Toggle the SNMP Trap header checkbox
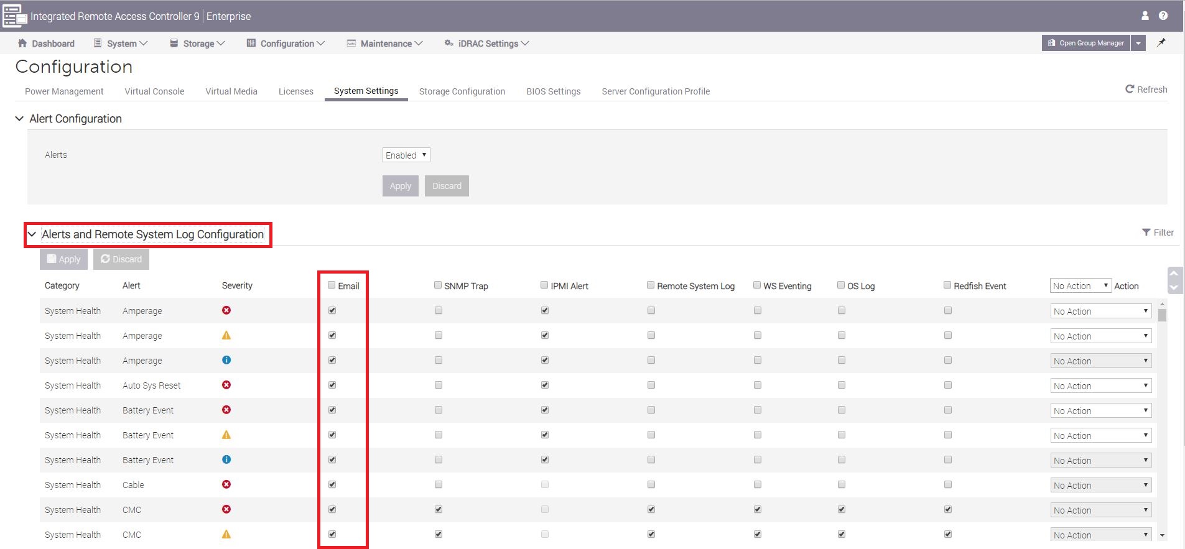This screenshot has width=1185, height=549. [x=438, y=285]
